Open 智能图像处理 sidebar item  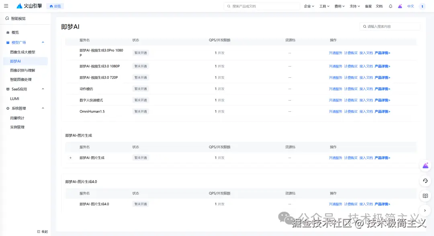coord(21,79)
